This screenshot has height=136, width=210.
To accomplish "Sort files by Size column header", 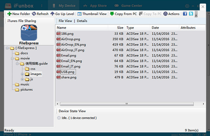I will (116, 28).
